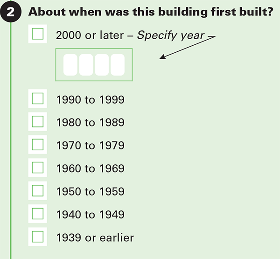Click the second year digit box
This screenshot has height=259, width=280.
point(86,65)
